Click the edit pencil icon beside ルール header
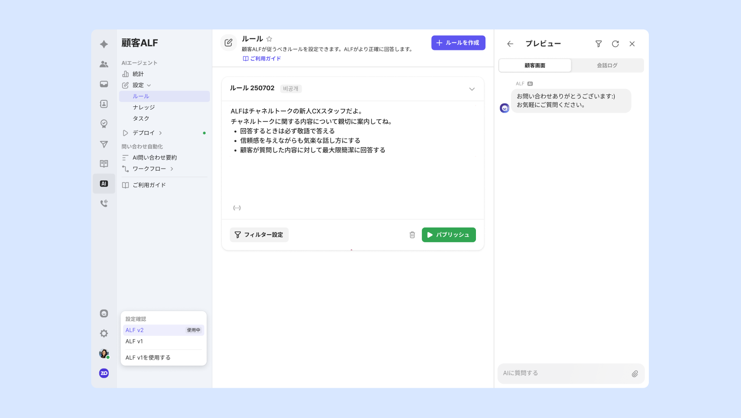741x418 pixels. click(228, 43)
